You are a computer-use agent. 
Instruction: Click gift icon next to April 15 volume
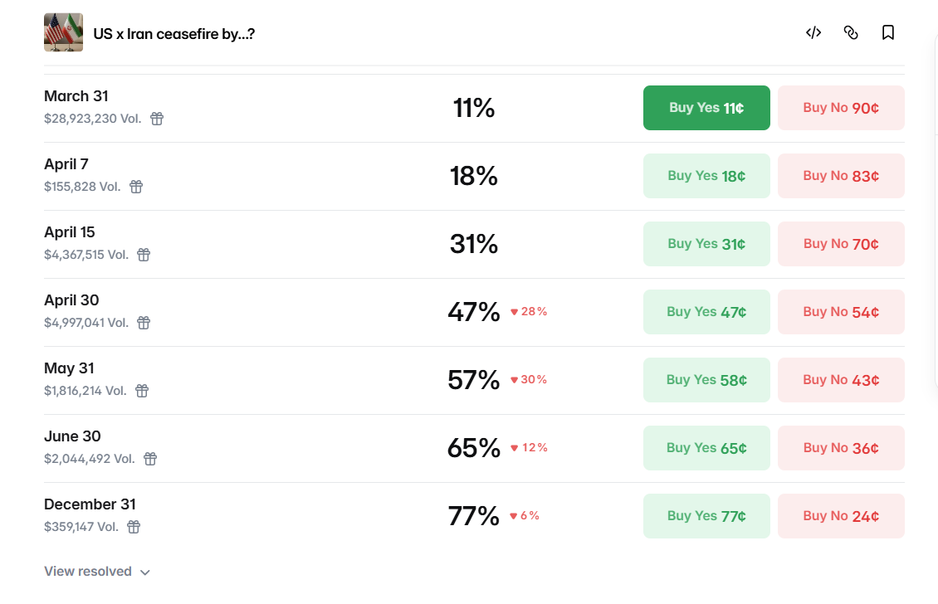(x=144, y=255)
